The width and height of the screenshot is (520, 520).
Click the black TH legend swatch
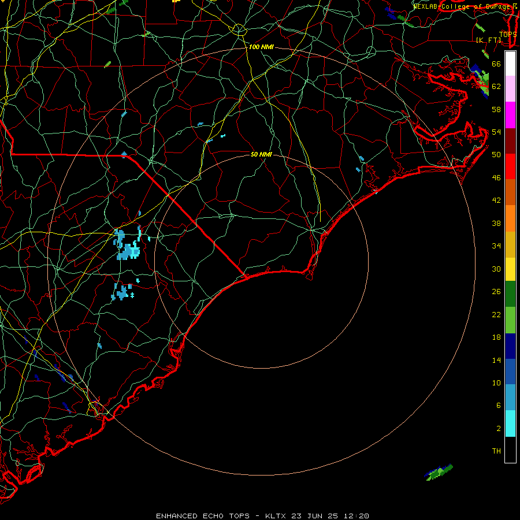click(510, 450)
